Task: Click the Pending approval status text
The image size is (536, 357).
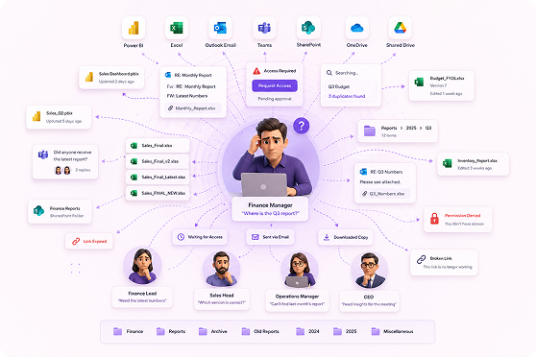Action: point(275,99)
